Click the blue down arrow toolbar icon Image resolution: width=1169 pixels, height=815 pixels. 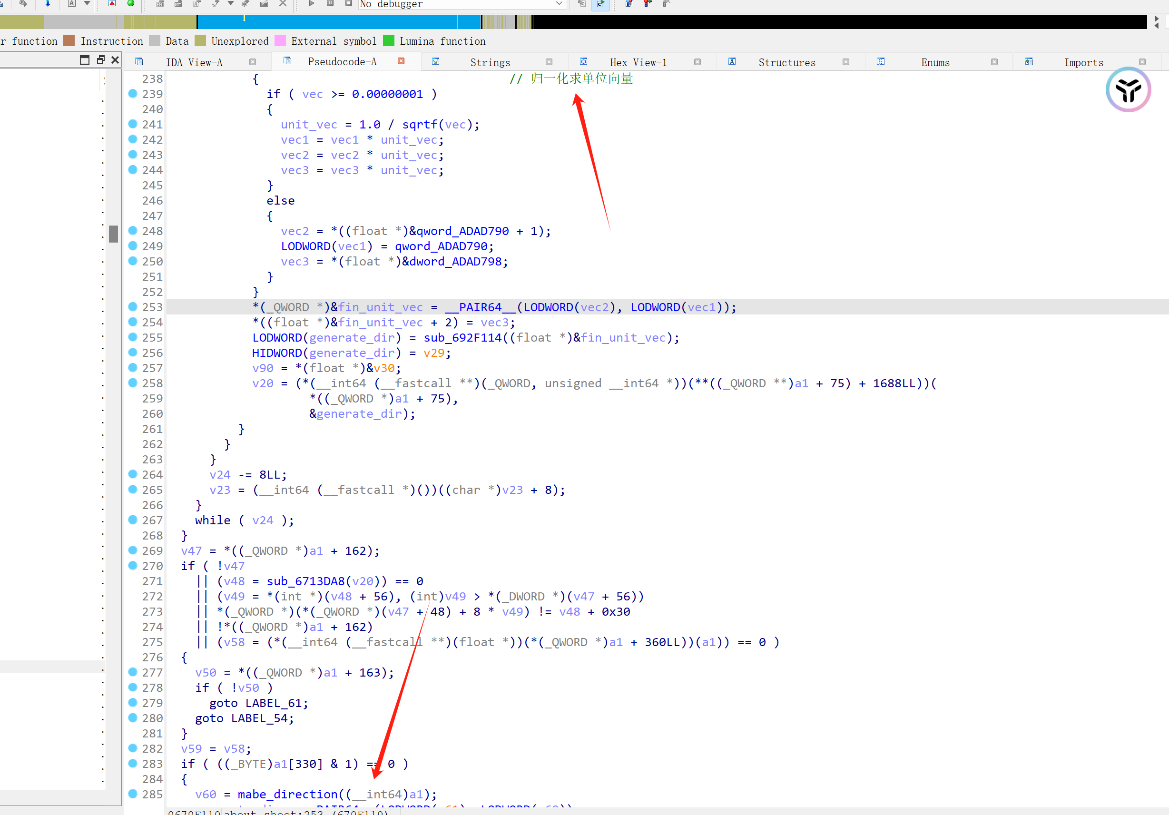48,3
